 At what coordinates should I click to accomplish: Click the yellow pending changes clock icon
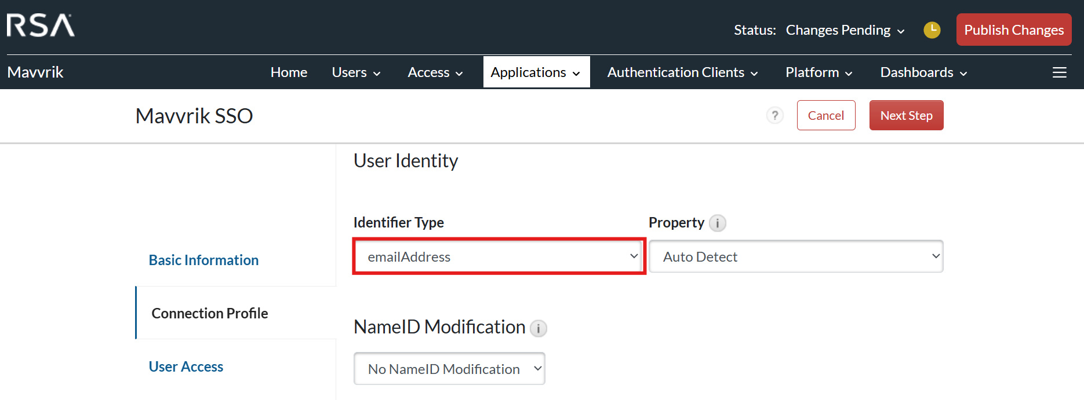tap(932, 30)
